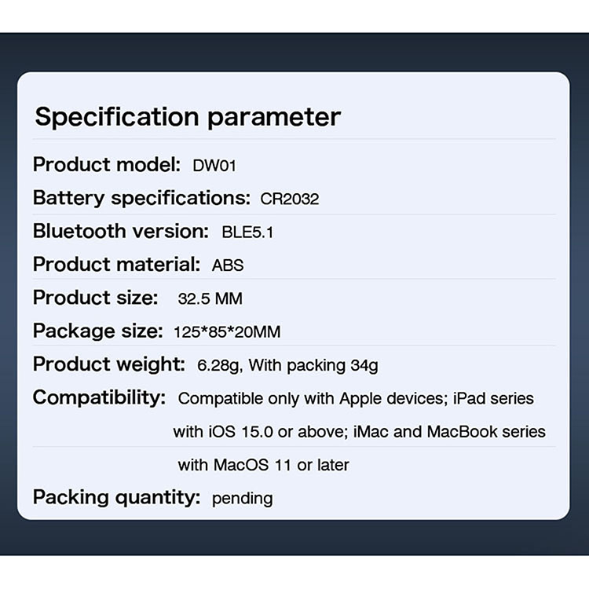The height and width of the screenshot is (589, 589).
Task: Select the "6.28g, With packing 34g" text
Action: (288, 365)
